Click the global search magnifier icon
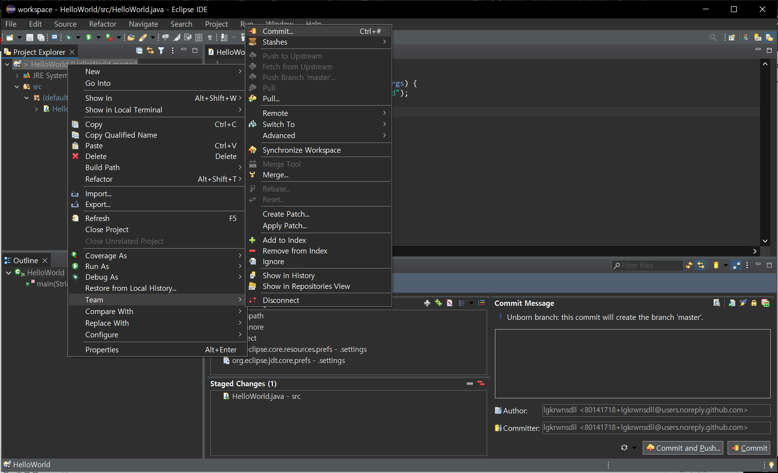The width and height of the screenshot is (778, 473). pos(713,37)
